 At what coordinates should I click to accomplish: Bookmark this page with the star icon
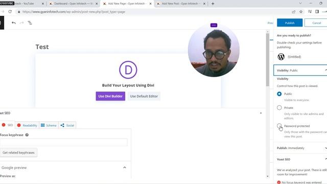click(x=301, y=12)
